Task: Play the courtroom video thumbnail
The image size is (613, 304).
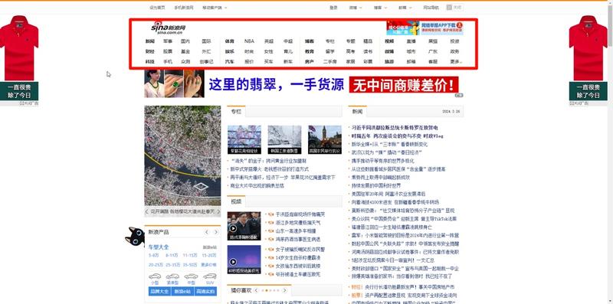Action: [x=244, y=226]
